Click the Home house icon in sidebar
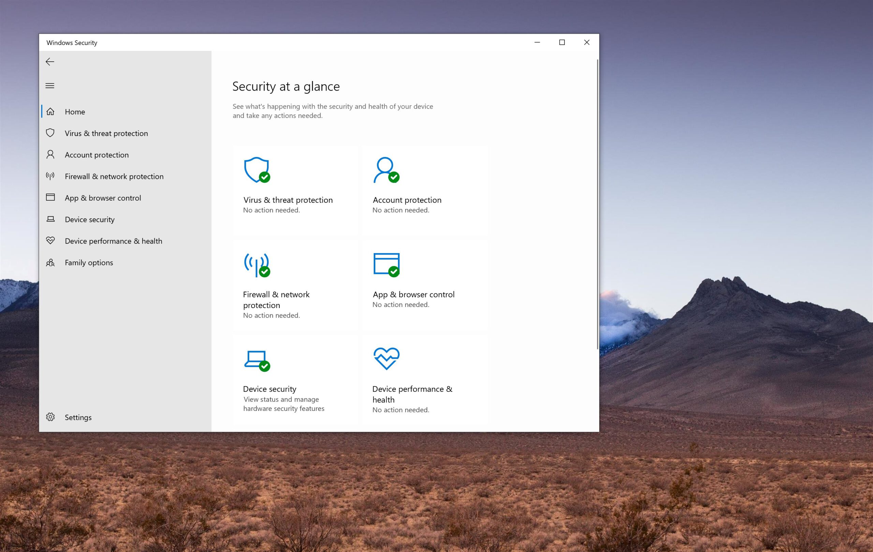The width and height of the screenshot is (873, 552). coord(51,111)
